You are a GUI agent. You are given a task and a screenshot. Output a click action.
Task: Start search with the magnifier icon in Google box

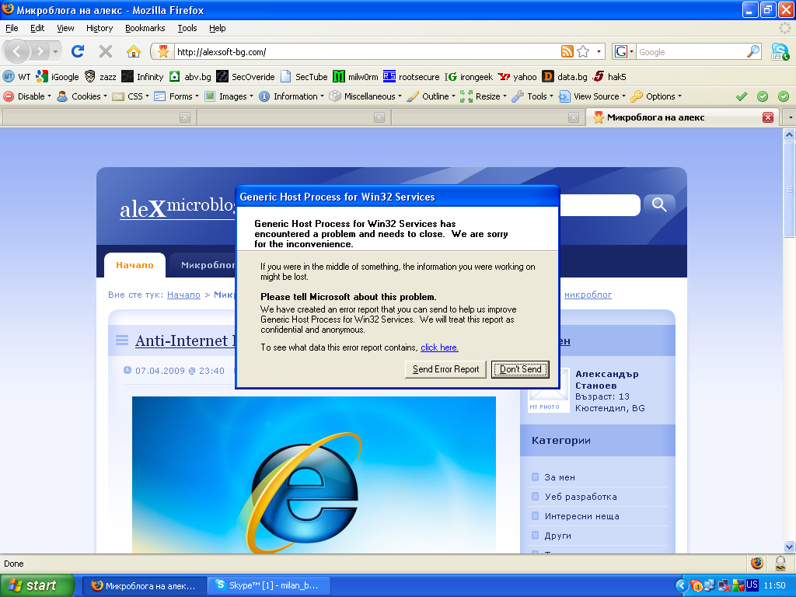[x=753, y=51]
